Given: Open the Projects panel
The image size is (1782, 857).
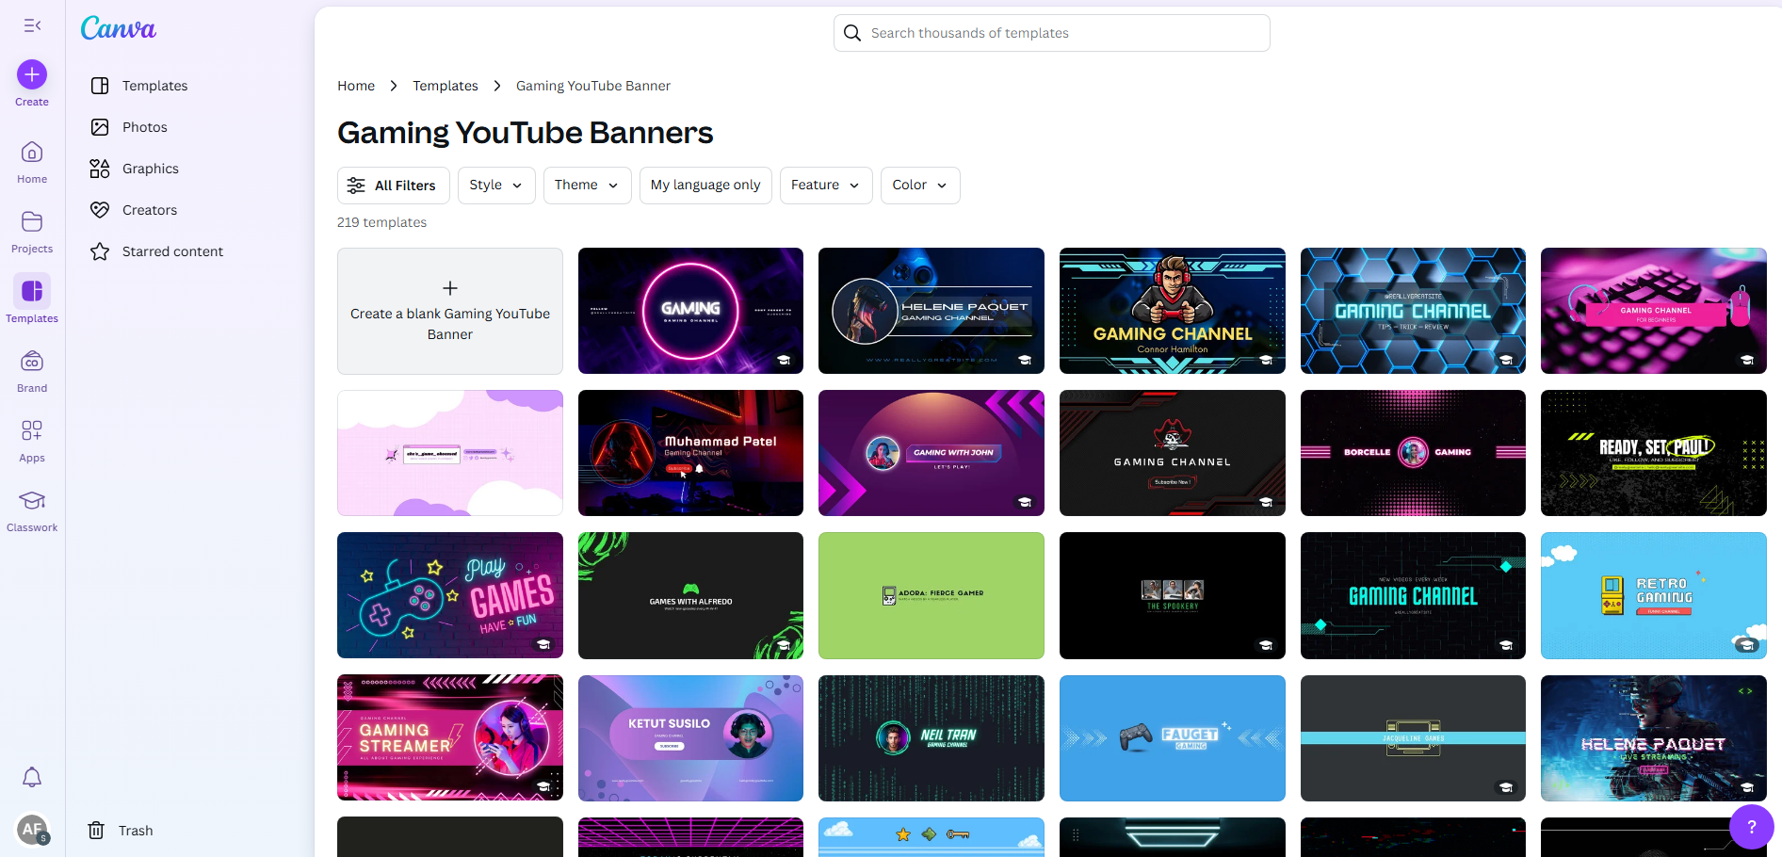Looking at the screenshot, I should coord(31,232).
